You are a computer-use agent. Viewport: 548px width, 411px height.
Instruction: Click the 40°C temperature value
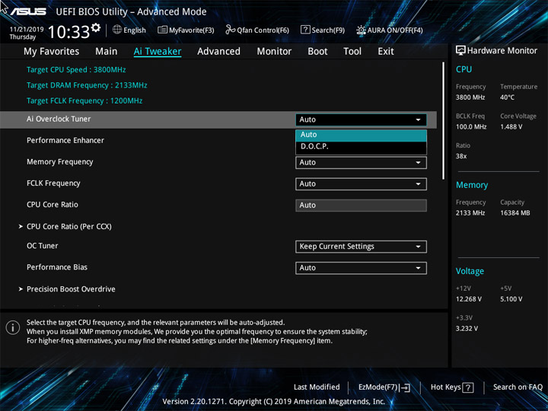coord(507,97)
